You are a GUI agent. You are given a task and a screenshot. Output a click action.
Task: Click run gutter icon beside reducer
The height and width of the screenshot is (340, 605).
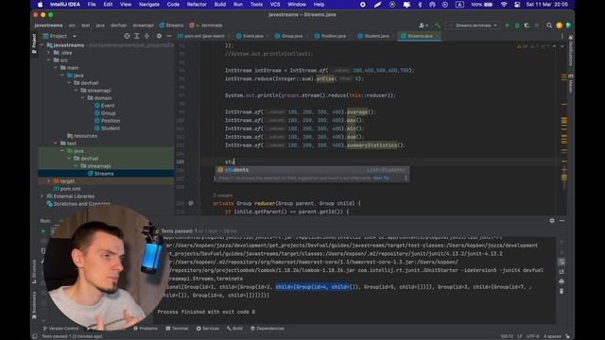pyautogui.click(x=191, y=203)
